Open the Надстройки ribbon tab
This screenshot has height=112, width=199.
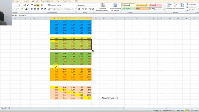coord(67,1)
